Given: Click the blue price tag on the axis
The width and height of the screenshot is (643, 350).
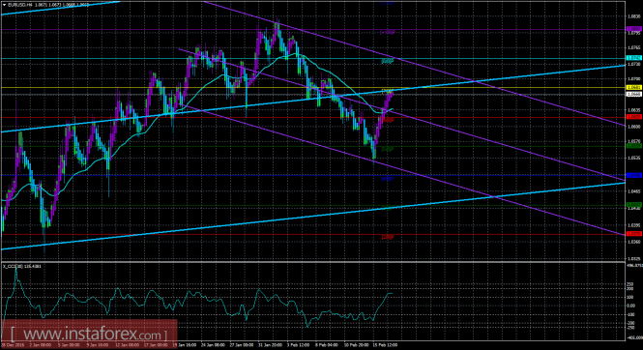Looking at the screenshot, I should coord(634,175).
